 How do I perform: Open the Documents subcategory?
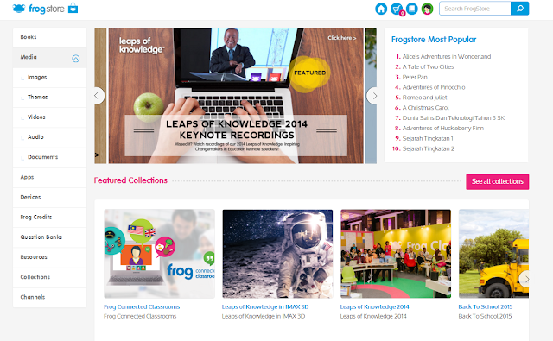point(50,157)
